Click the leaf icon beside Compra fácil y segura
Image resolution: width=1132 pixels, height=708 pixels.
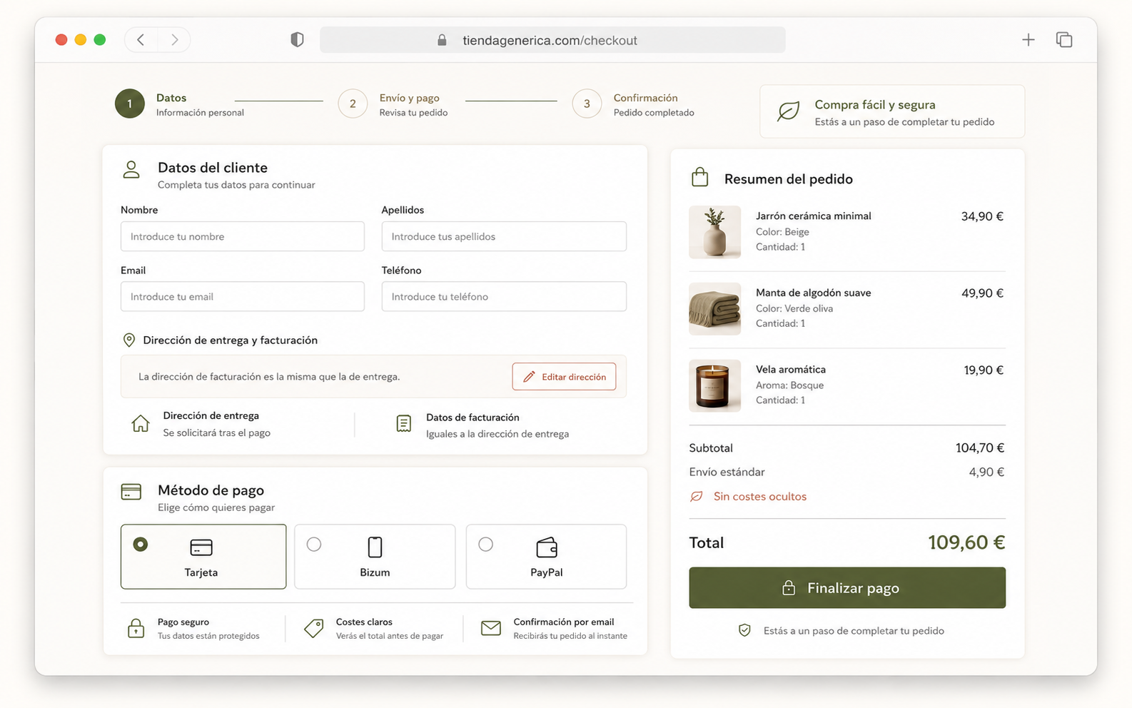[788, 111]
